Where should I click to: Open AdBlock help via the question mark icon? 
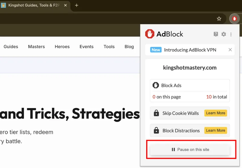[216, 34]
